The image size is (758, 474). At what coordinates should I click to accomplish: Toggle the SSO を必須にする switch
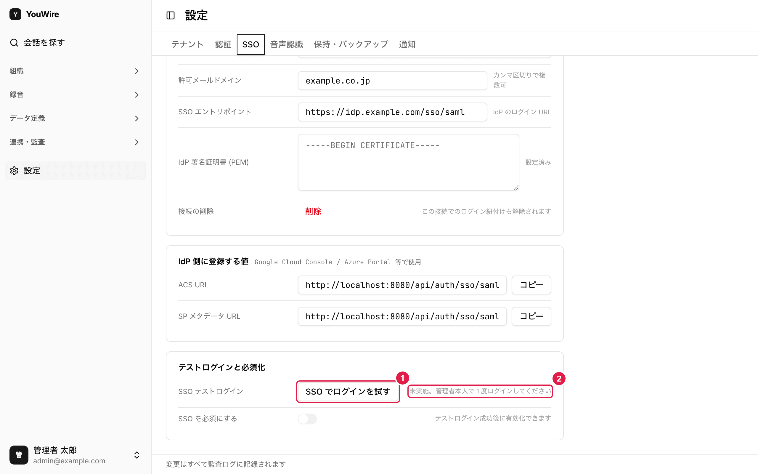click(x=307, y=419)
